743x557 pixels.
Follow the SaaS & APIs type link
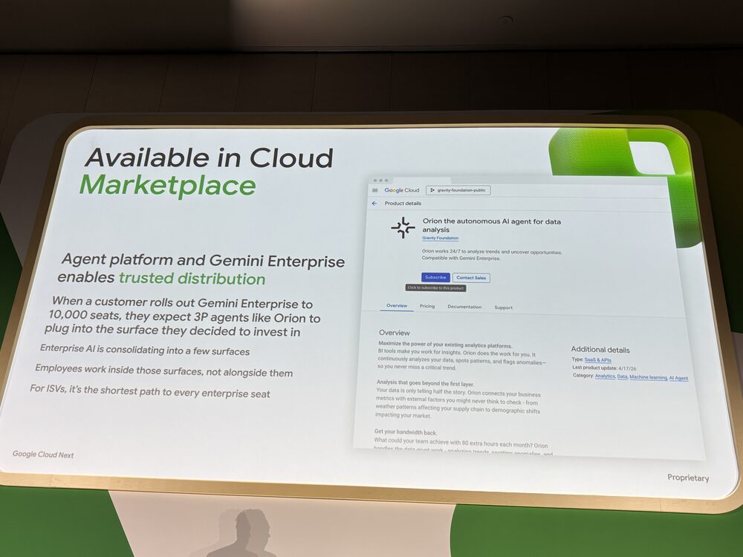598,359
